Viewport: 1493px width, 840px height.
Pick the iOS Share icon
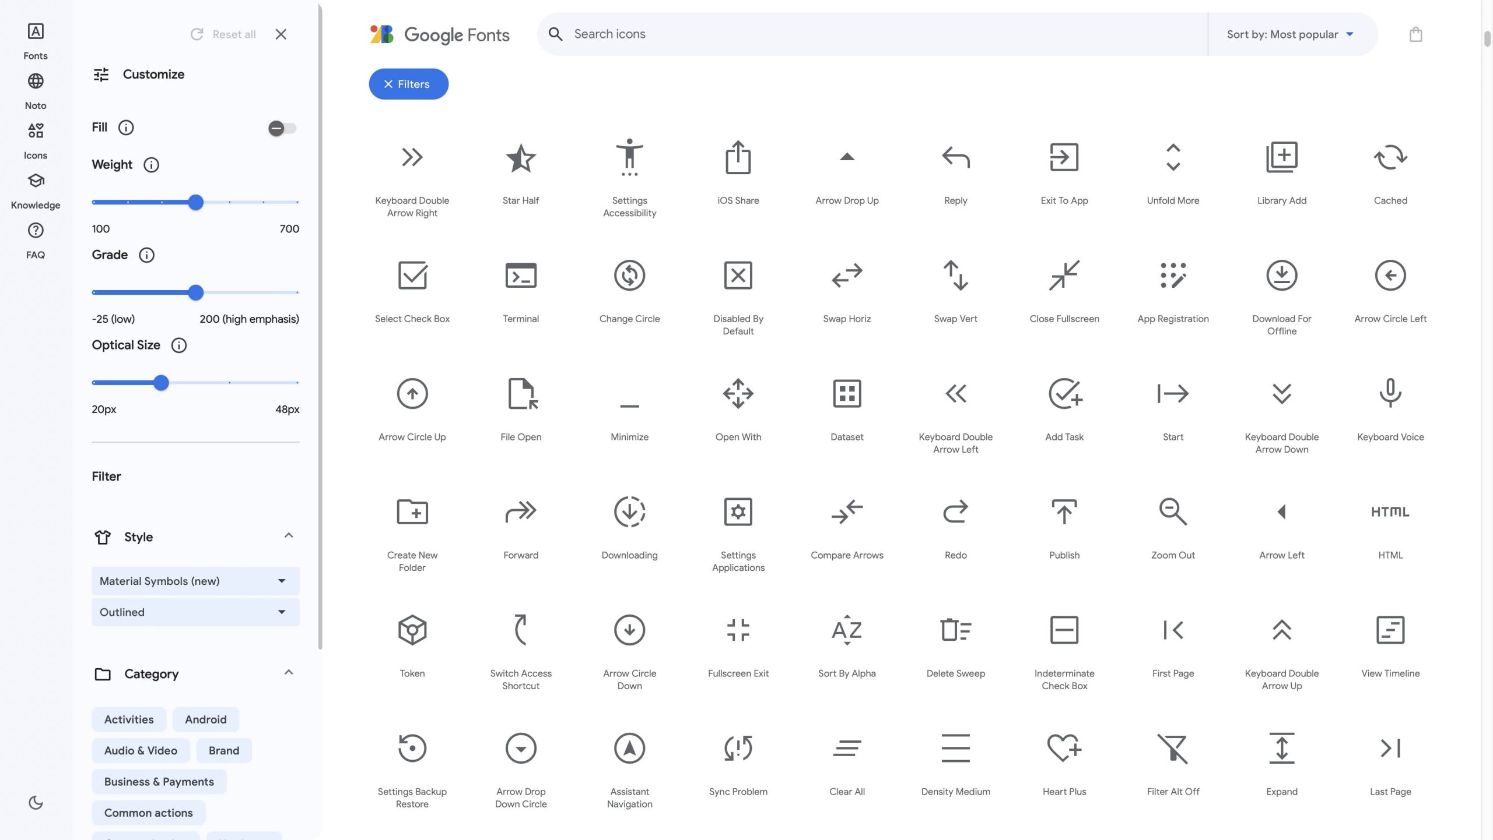click(x=738, y=157)
